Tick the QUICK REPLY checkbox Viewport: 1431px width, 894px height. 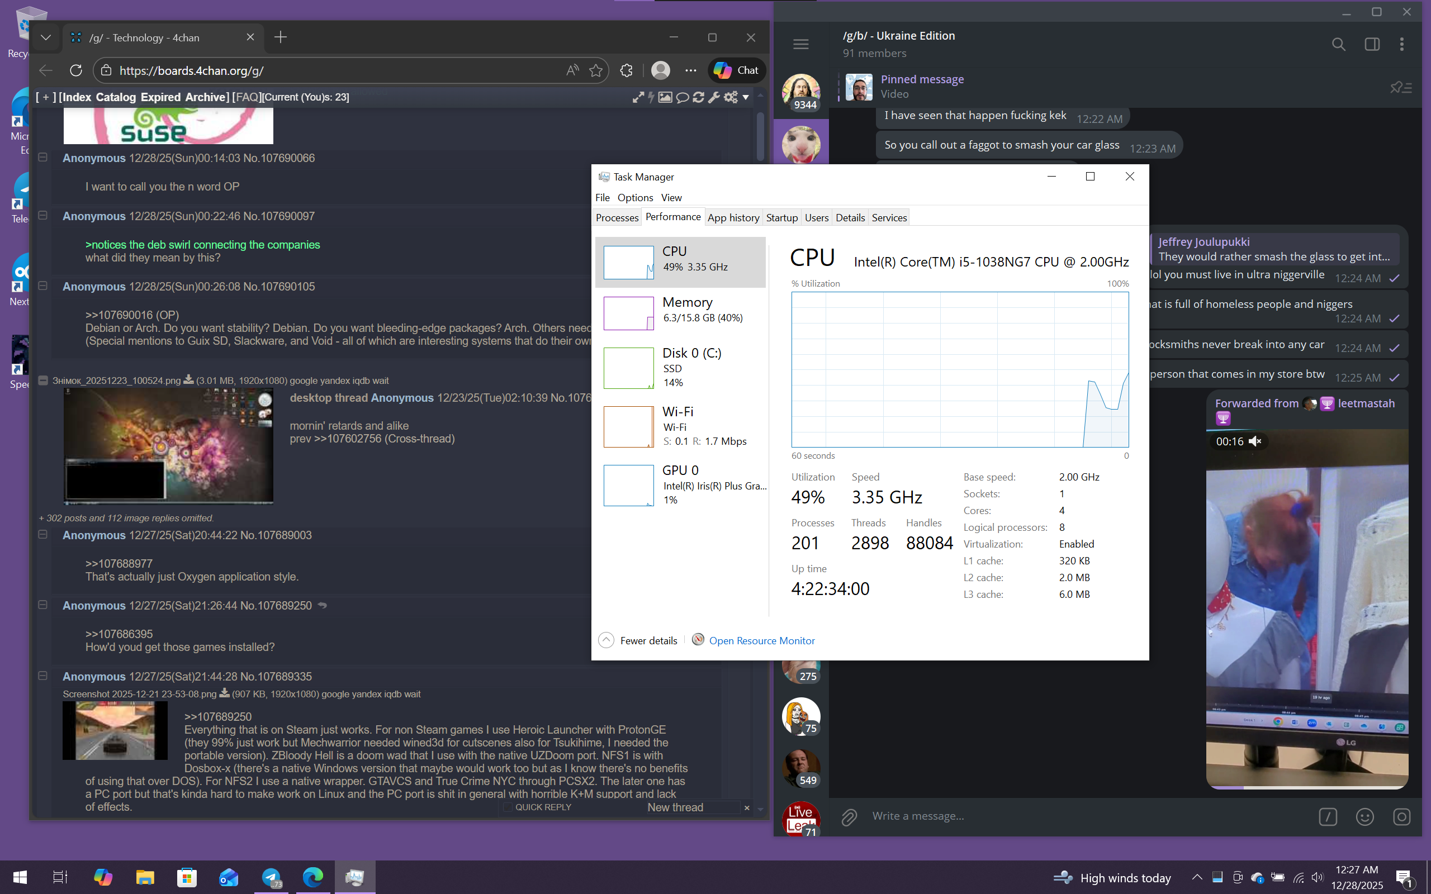pyautogui.click(x=508, y=807)
